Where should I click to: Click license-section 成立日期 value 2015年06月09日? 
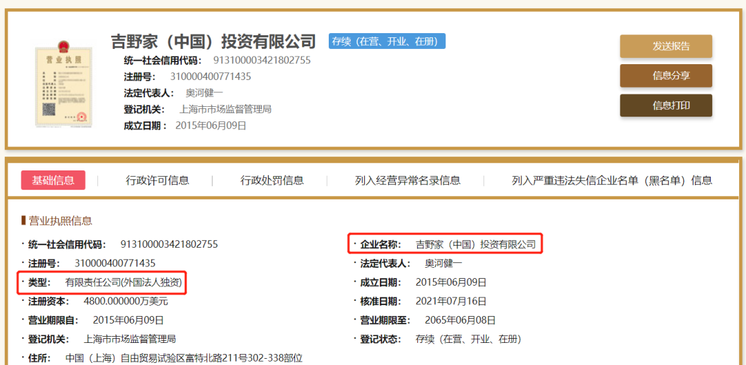click(451, 282)
